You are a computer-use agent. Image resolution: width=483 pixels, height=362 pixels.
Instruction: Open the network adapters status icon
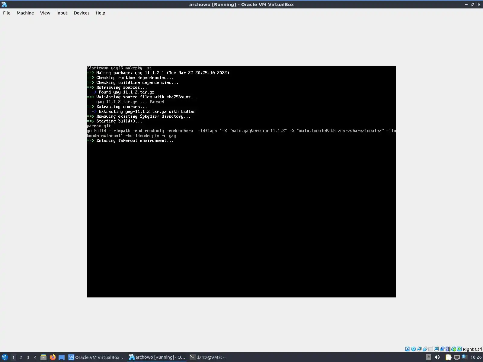point(419,349)
